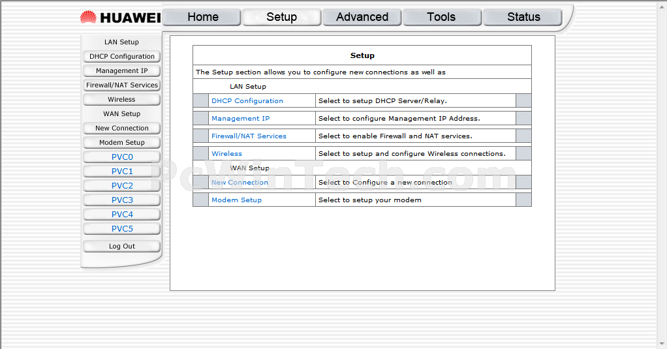This screenshot has width=667, height=349.
Task: Open Firewall/NAT Services link in table
Action: tap(249, 136)
